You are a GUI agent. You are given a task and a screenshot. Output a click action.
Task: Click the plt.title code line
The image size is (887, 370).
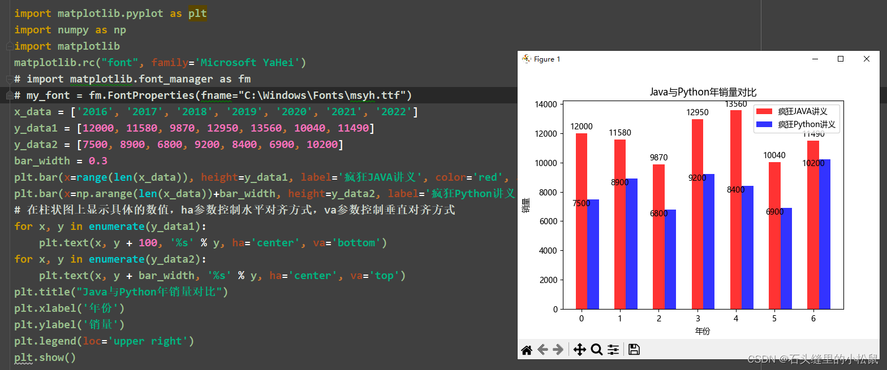coord(121,291)
